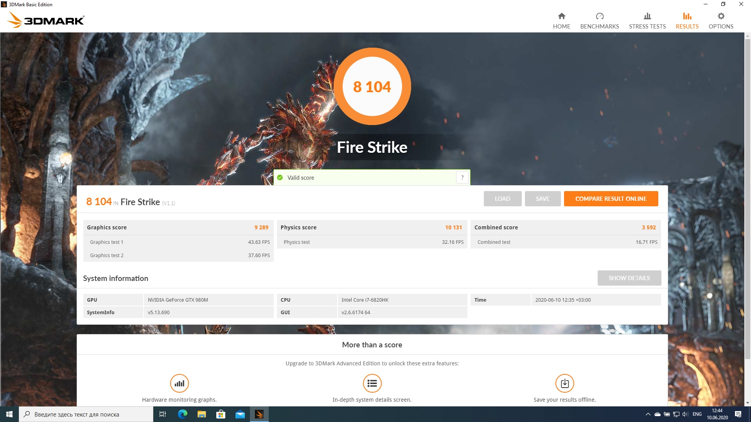Click Graphics test 2 row

pos(178,255)
